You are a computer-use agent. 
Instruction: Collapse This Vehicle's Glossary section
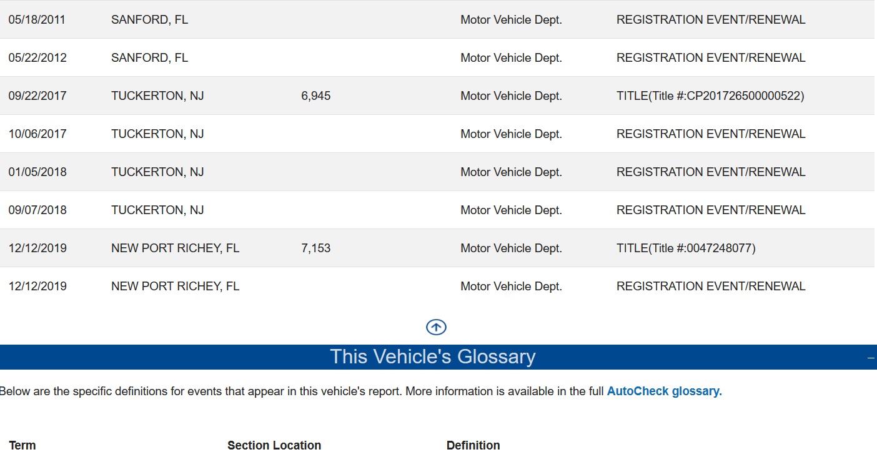coord(871,358)
